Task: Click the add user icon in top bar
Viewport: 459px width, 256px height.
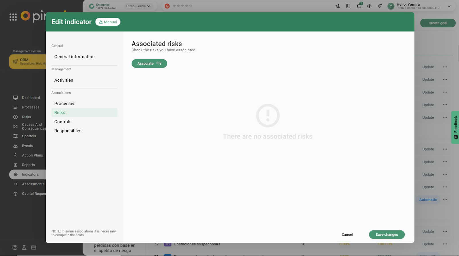Action: point(338,6)
